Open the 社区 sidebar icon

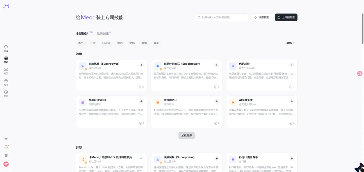click(6, 71)
